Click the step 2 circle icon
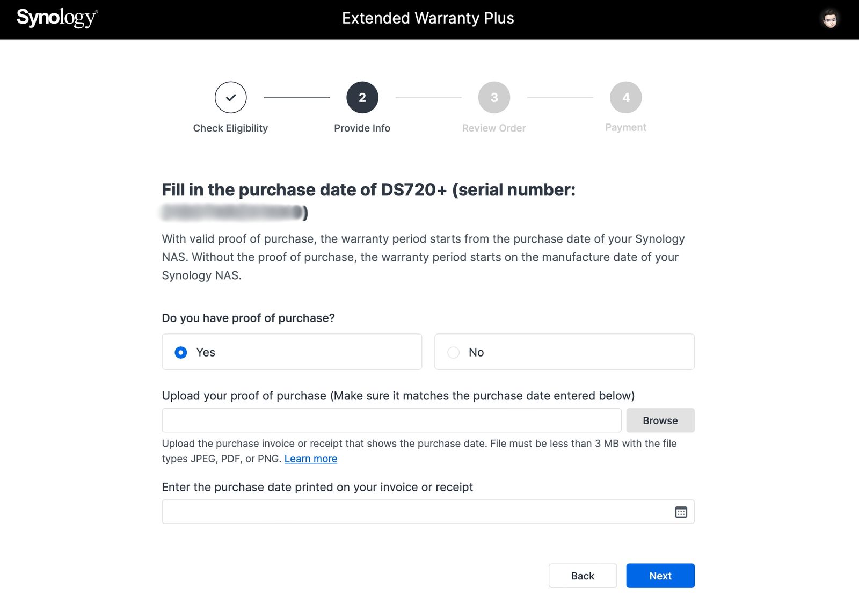The height and width of the screenshot is (603, 859). [362, 98]
